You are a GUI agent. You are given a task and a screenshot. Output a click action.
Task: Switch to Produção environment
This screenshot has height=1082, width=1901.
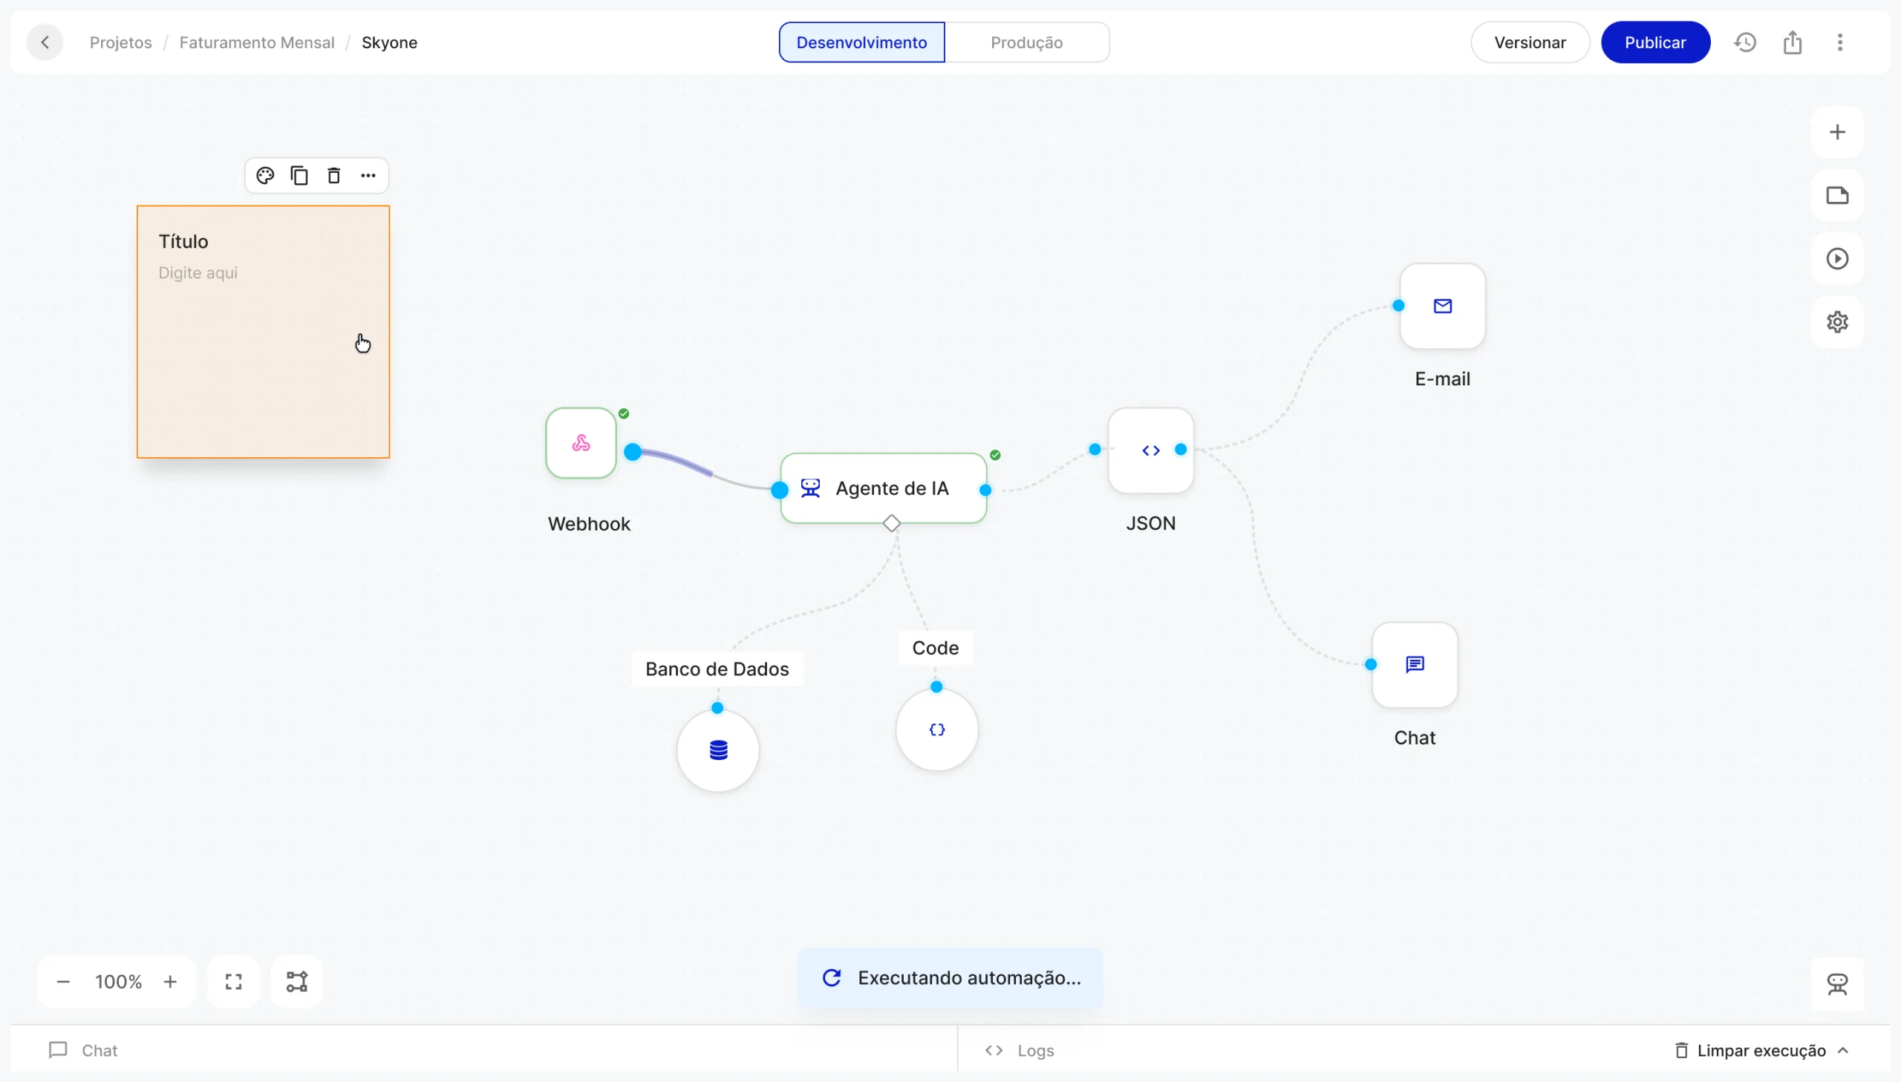pyautogui.click(x=1026, y=42)
